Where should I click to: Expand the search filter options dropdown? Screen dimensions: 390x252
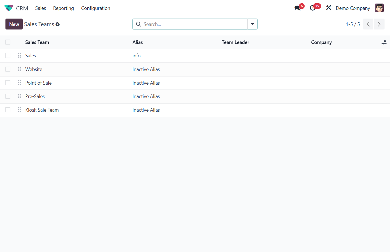(x=252, y=24)
